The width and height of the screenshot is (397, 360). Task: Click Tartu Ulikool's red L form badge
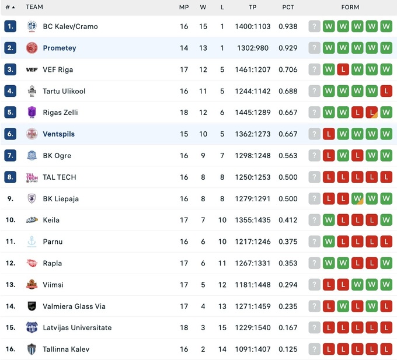click(x=386, y=91)
